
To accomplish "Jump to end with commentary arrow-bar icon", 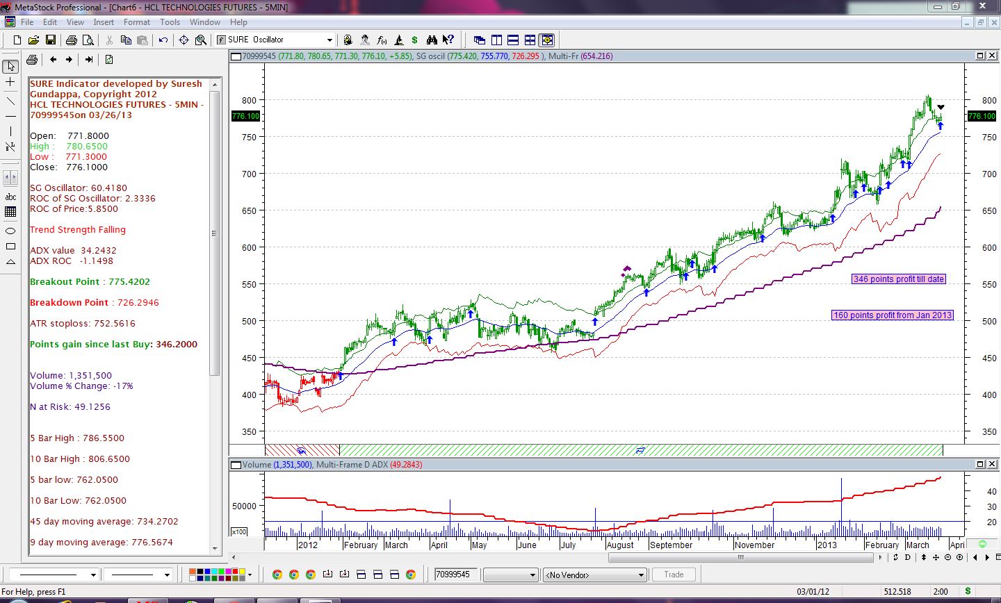I will pyautogui.click(x=89, y=60).
